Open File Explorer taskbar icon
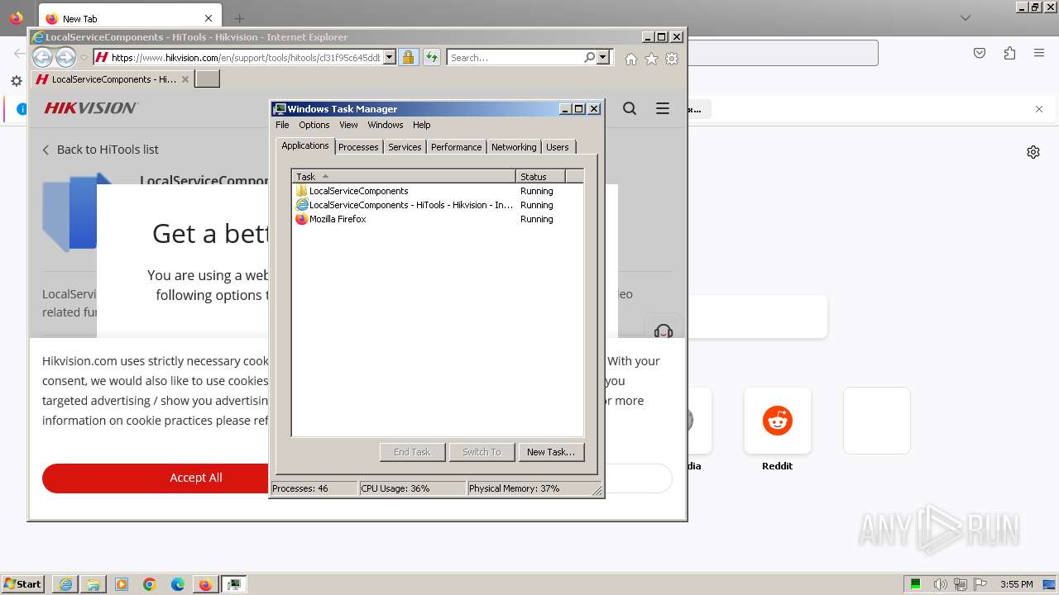 pyautogui.click(x=93, y=584)
